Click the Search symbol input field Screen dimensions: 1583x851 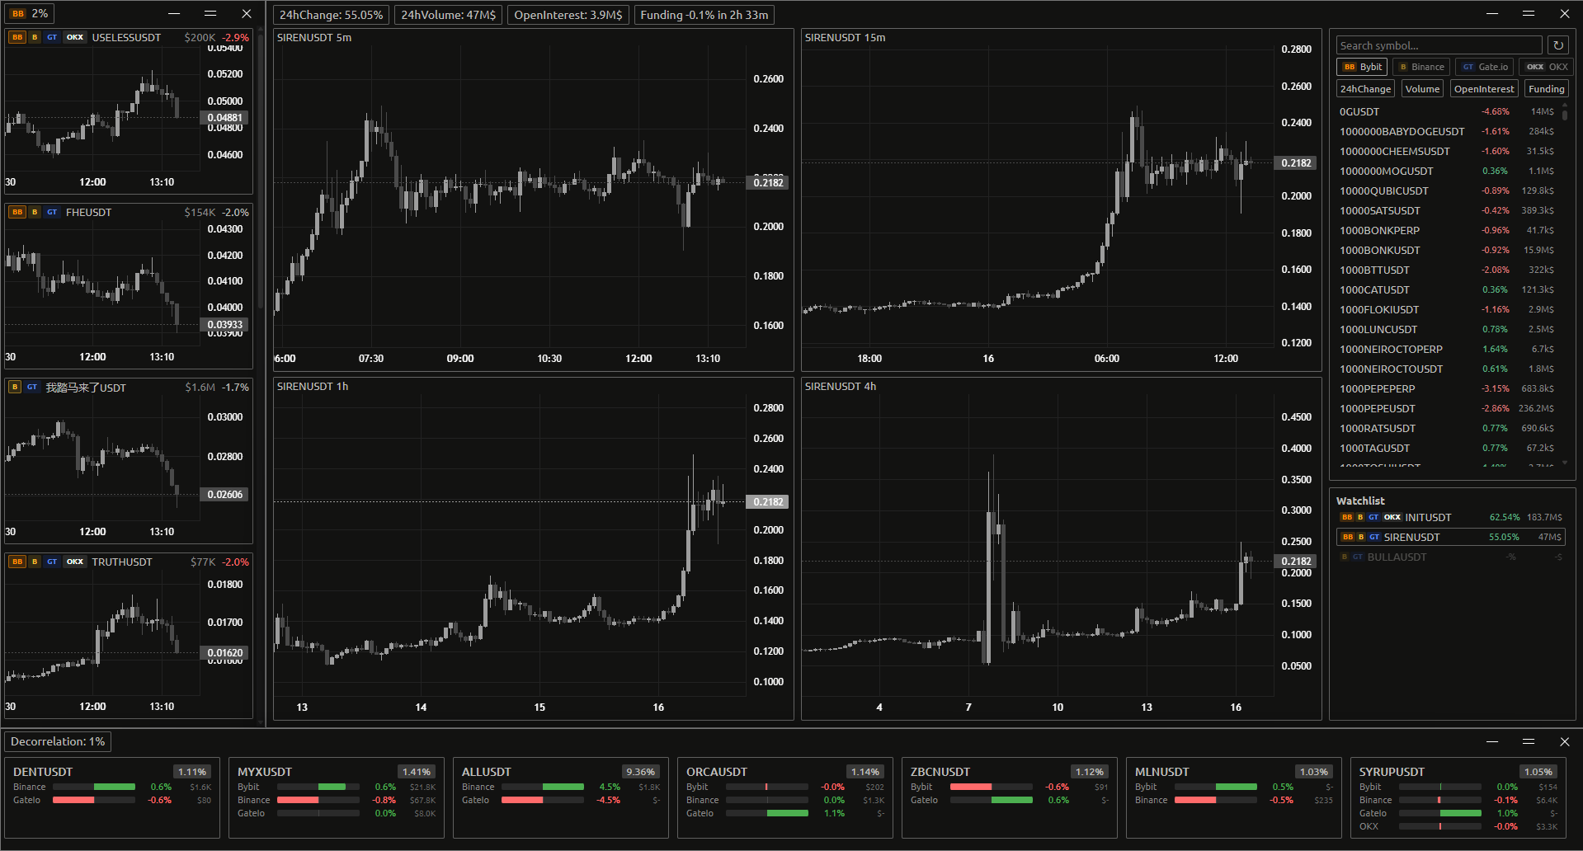coord(1439,45)
